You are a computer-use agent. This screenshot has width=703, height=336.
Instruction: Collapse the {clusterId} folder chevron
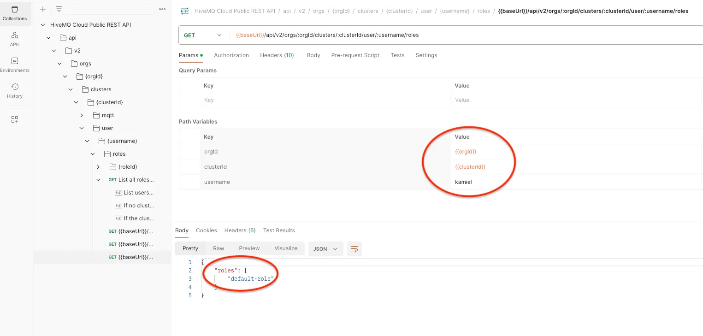click(x=76, y=102)
